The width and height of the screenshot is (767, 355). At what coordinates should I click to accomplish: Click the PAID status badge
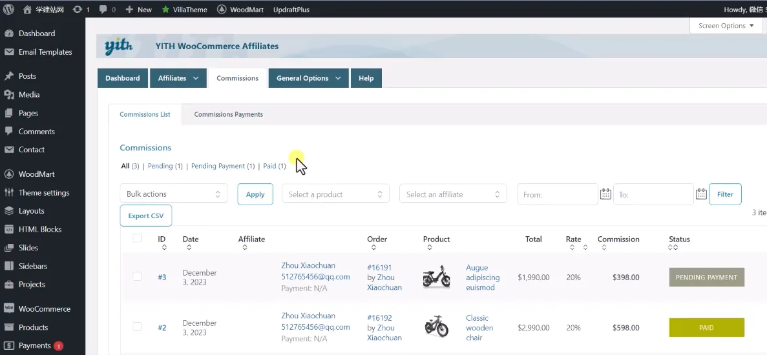point(706,328)
